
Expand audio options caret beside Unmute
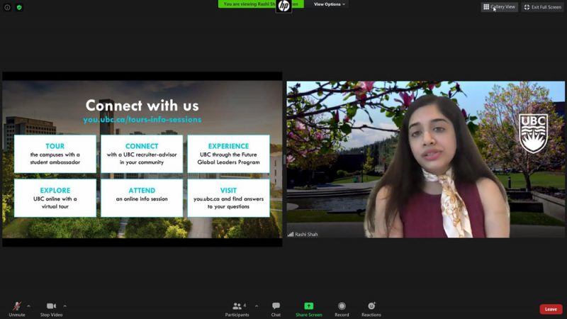coord(28,306)
